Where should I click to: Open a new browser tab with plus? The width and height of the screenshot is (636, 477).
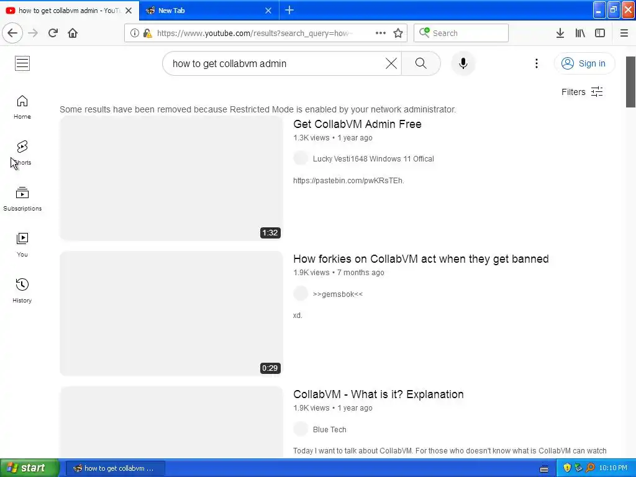[289, 10]
